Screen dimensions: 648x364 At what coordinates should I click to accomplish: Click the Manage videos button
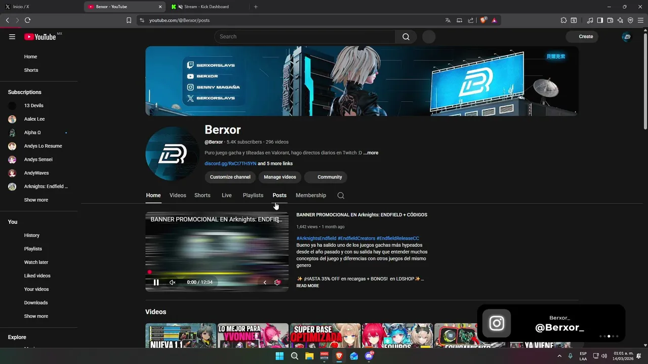coord(280,177)
